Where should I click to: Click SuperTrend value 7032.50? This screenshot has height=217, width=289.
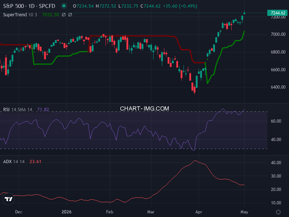[51, 14]
